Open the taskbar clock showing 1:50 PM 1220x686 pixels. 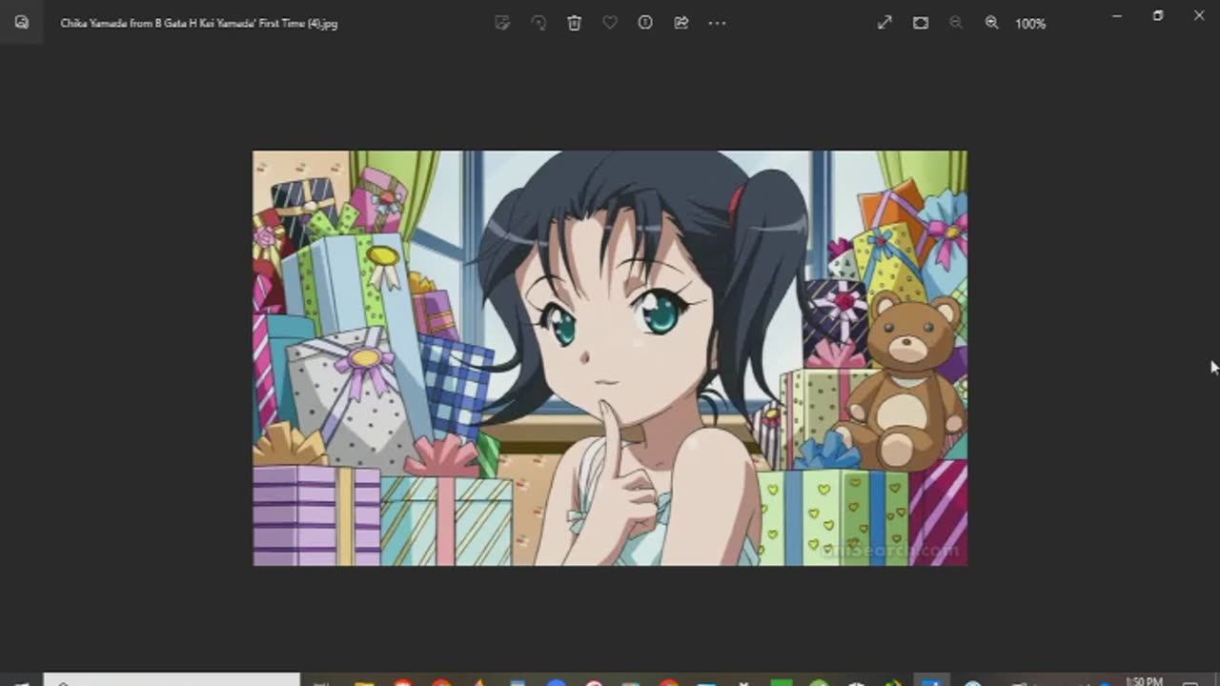(1144, 681)
